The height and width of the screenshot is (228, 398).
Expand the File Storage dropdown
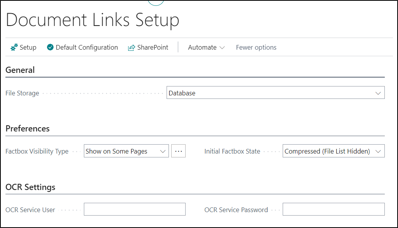tap(378, 93)
